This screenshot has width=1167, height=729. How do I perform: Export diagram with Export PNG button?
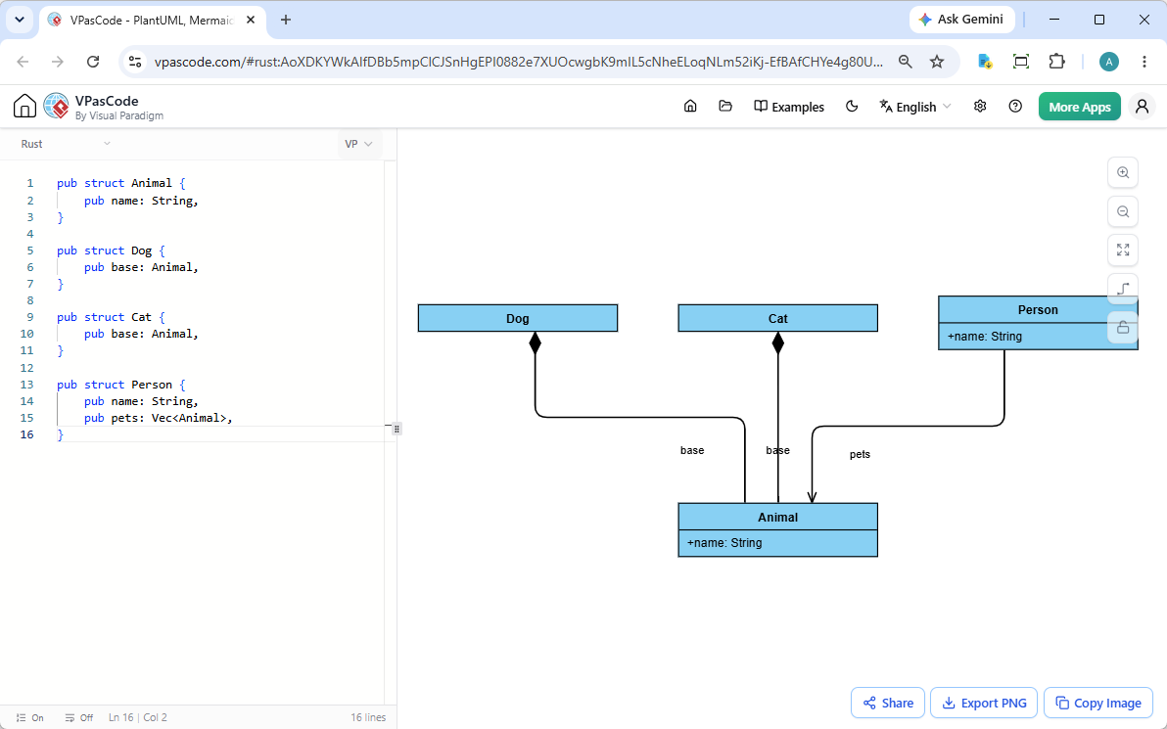(x=984, y=703)
